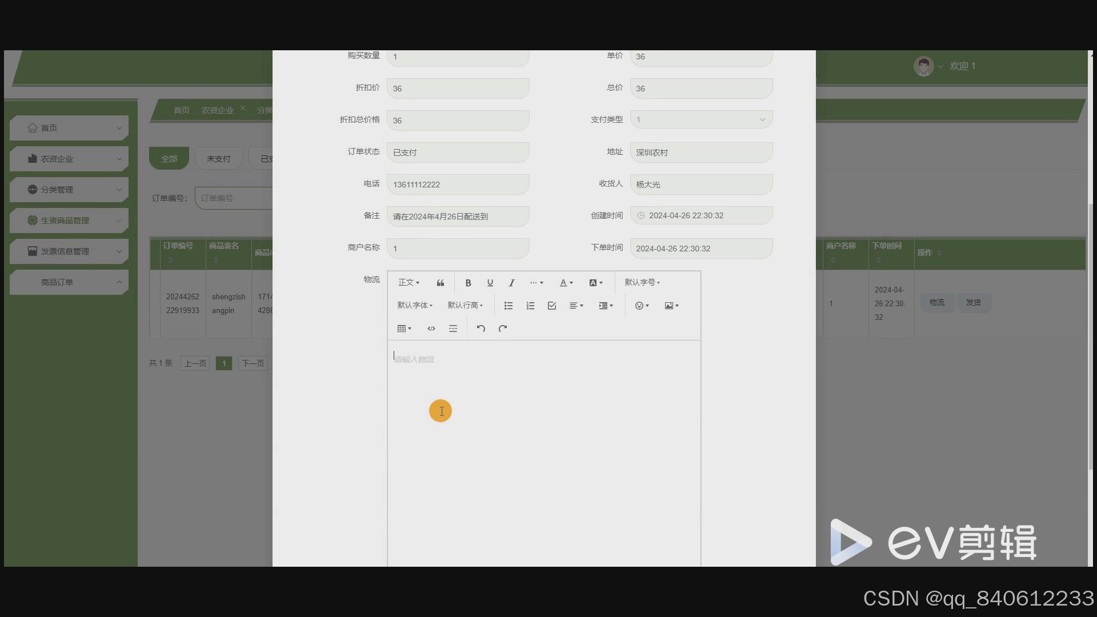Insert a numbered list
1097x617 pixels.
pos(530,306)
